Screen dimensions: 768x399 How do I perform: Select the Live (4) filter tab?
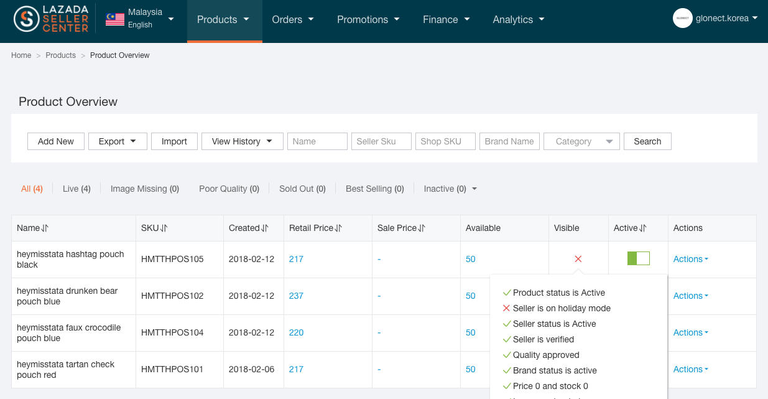[x=76, y=189]
